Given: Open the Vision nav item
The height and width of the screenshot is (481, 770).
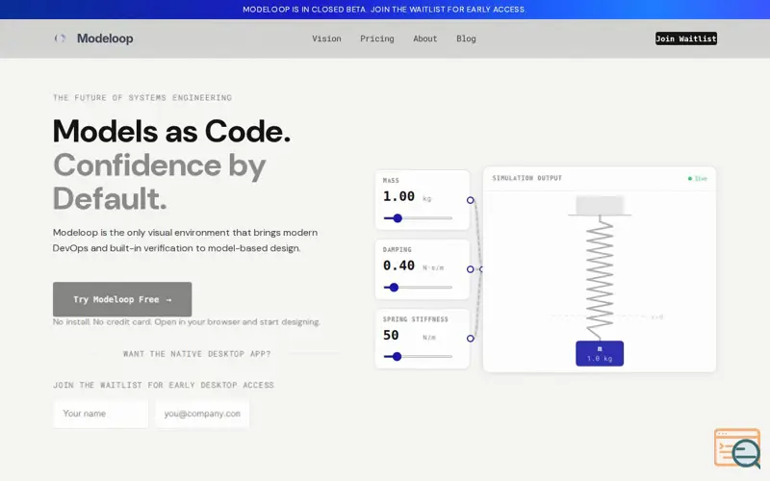Looking at the screenshot, I should tap(326, 38).
